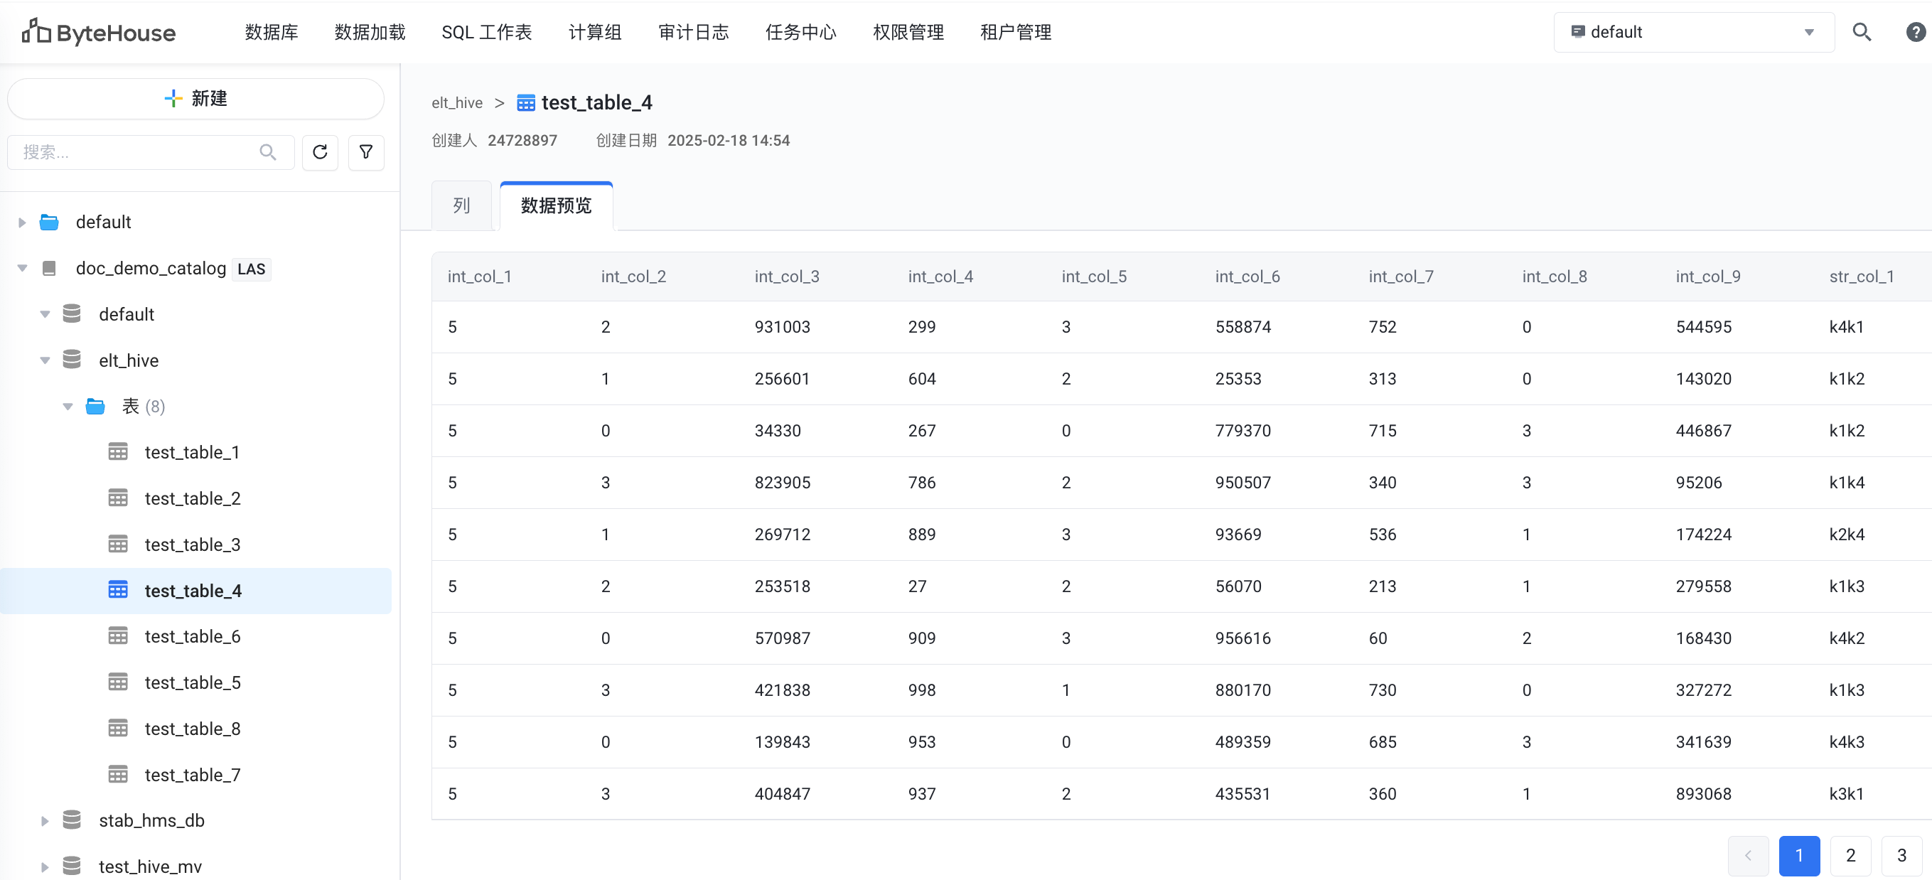
Task: Click the elt_hive database icon
Action: tap(72, 360)
